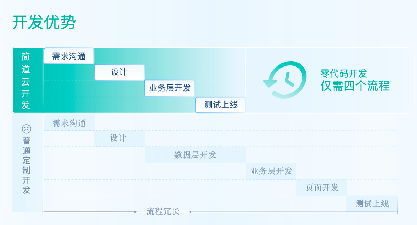The height and width of the screenshot is (225, 417).
Task: Click the 简道云开发 vertical label
Action: pyautogui.click(x=26, y=81)
